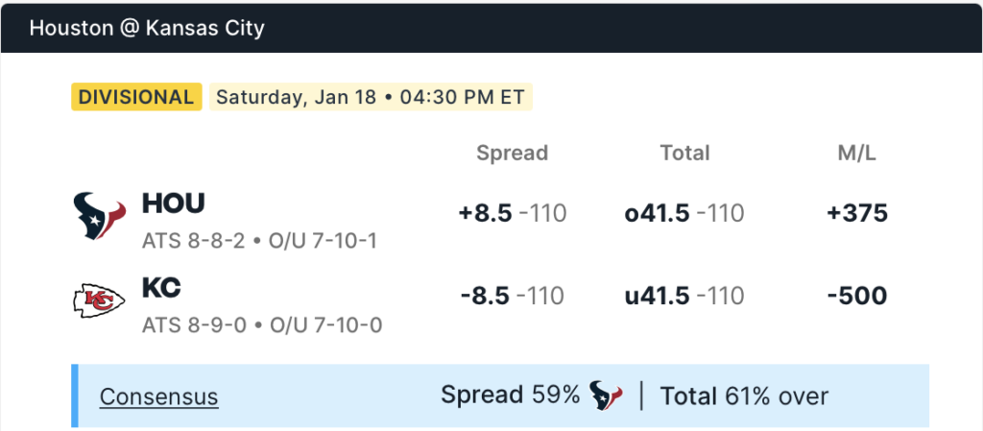Select Houston +8.5 spread bet
The width and height of the screenshot is (983, 431).
coord(513,213)
